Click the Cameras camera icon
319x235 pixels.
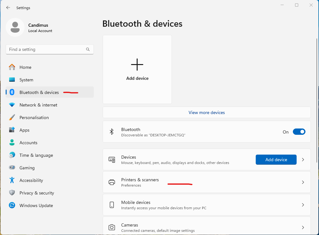click(x=112, y=227)
